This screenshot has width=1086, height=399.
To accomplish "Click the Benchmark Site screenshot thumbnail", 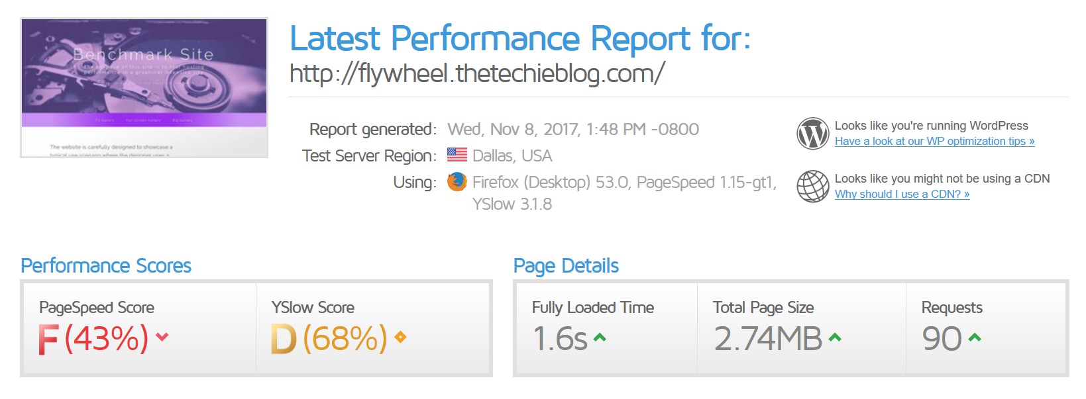I will [144, 88].
